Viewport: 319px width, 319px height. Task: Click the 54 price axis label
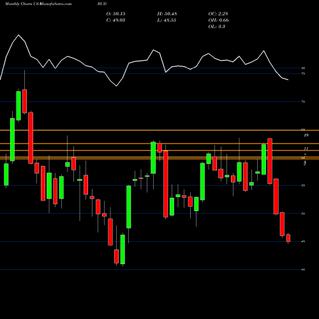[x=303, y=214]
